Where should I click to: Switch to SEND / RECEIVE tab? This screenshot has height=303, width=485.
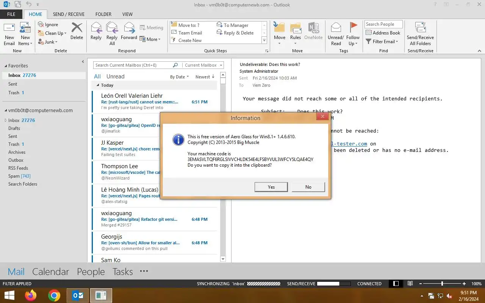[69, 14]
